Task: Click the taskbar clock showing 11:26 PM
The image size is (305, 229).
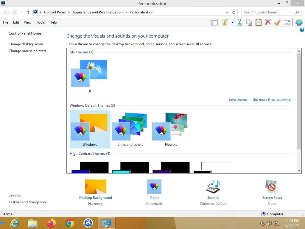Action: (x=292, y=223)
